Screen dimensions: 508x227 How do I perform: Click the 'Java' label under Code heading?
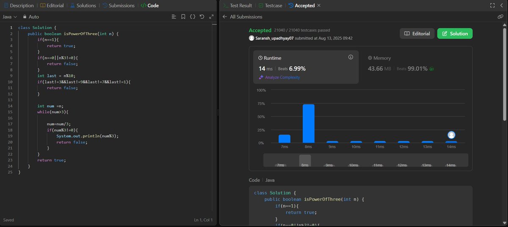(270, 180)
